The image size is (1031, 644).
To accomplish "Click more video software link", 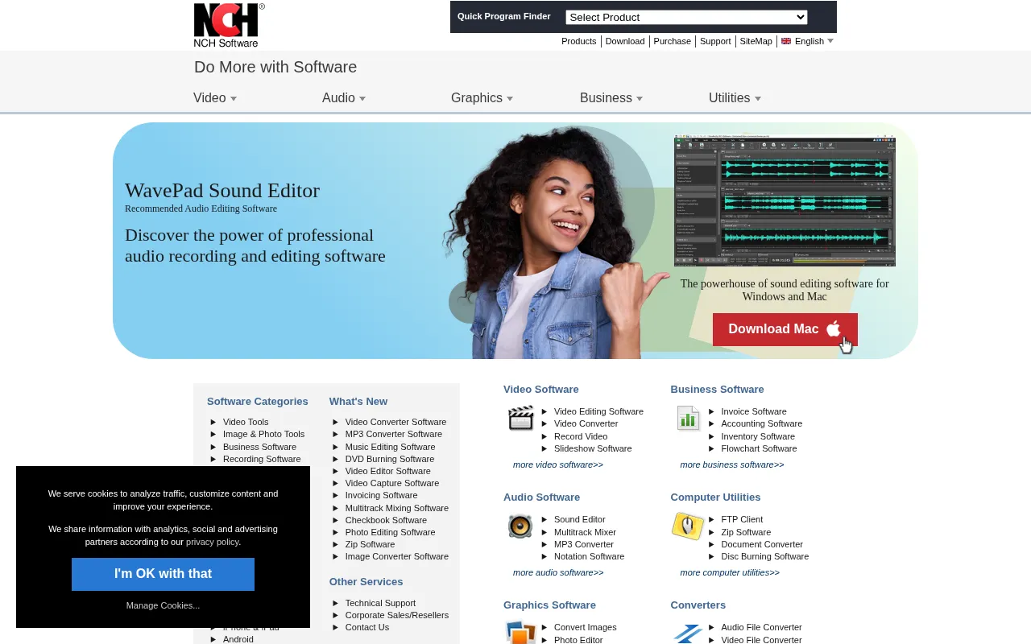I will click(x=558, y=464).
